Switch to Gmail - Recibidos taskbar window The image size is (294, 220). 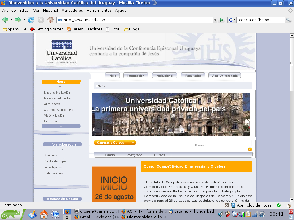(97, 217)
